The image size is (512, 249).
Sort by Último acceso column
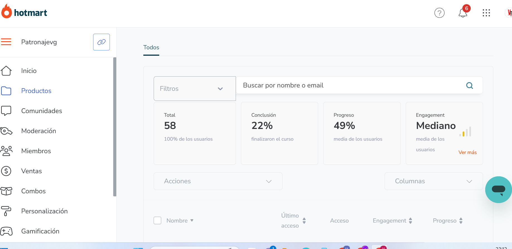[304, 221]
